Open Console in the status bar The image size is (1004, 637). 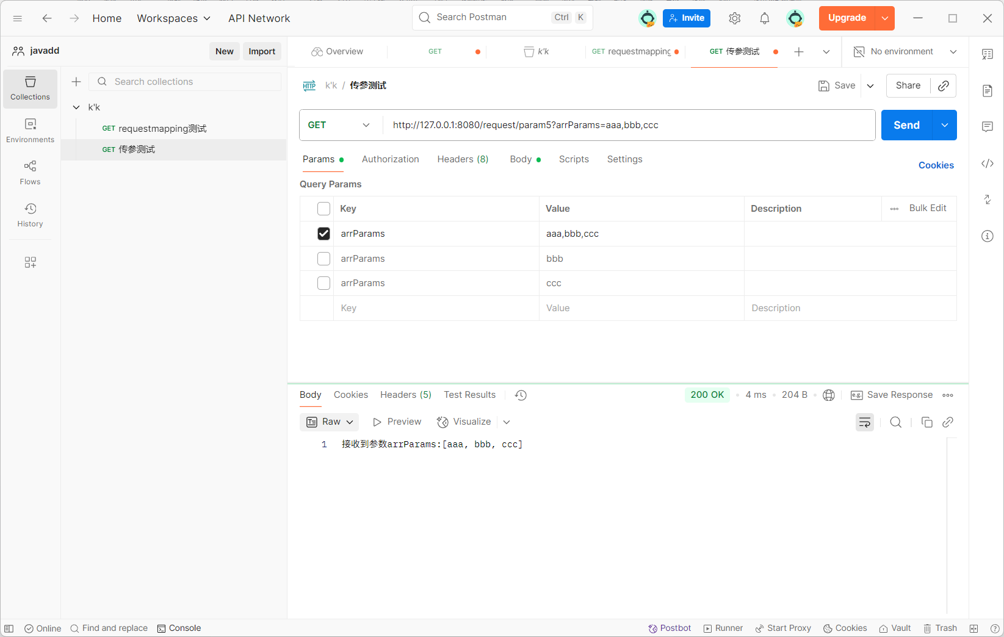179,628
